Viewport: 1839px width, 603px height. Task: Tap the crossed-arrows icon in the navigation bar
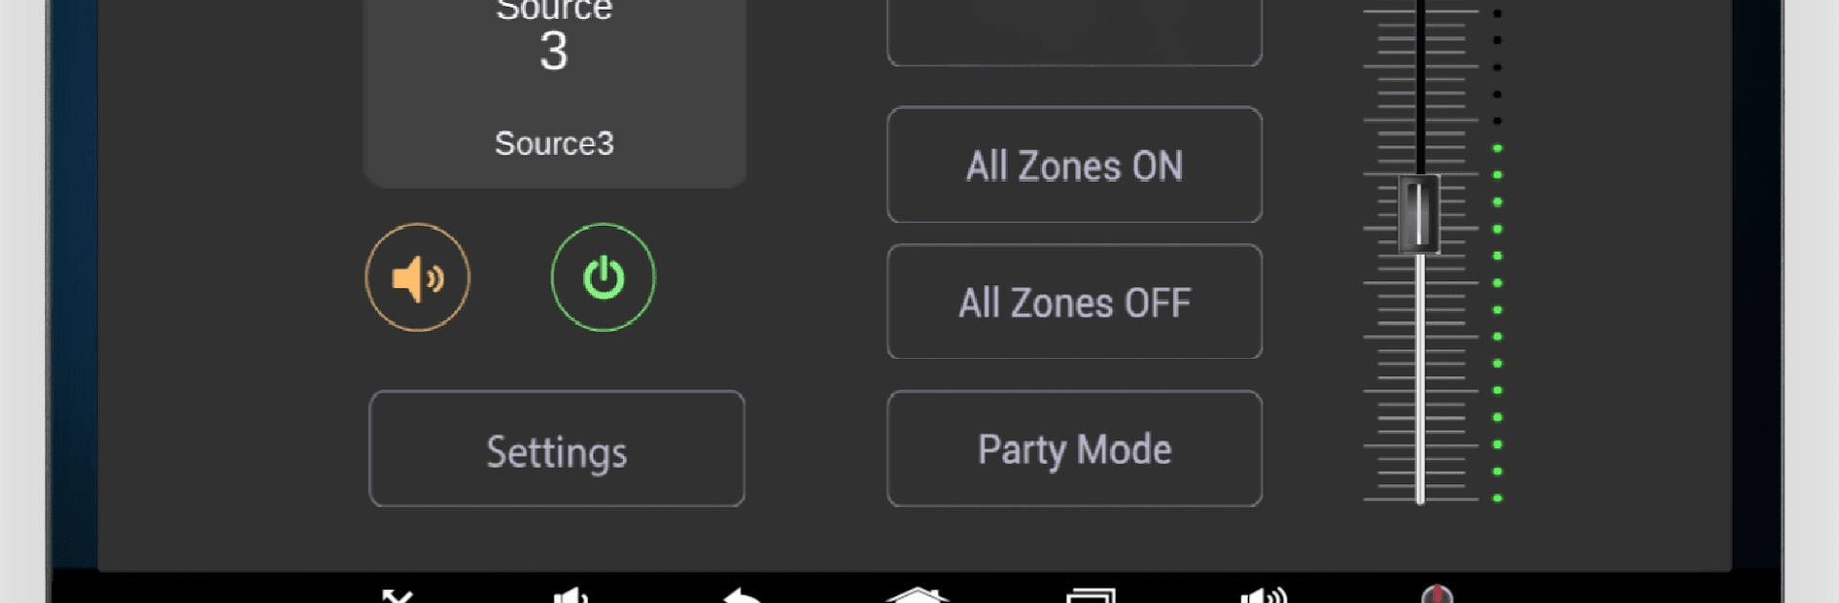point(397,595)
